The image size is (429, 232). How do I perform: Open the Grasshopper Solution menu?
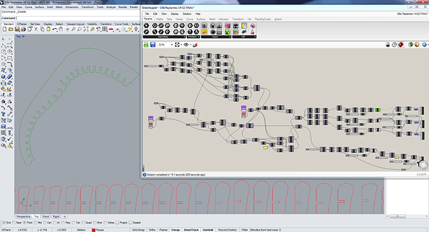point(187,14)
